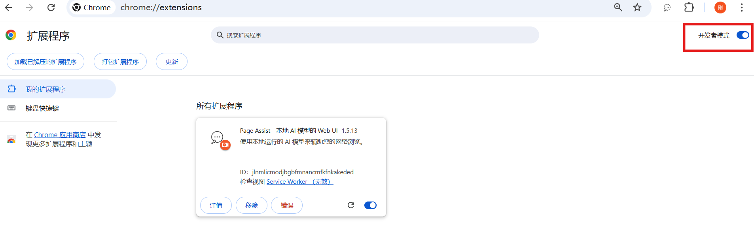The width and height of the screenshot is (754, 243).
Task: Click the Chrome Web Store rainbow icon
Action: click(x=11, y=139)
